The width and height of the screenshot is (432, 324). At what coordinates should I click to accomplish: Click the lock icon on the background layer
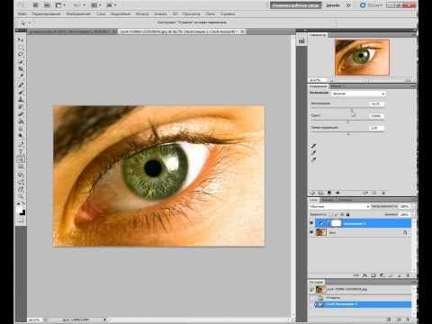pyautogui.click(x=405, y=232)
